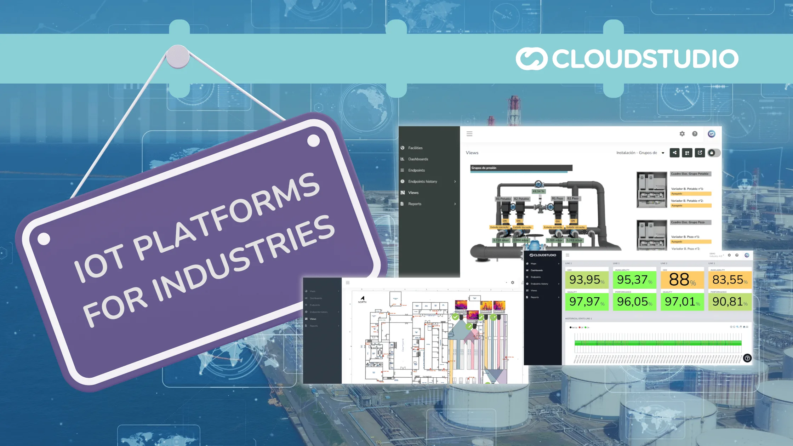Reset chart zoom with home icon
793x446 pixels.
[744, 327]
